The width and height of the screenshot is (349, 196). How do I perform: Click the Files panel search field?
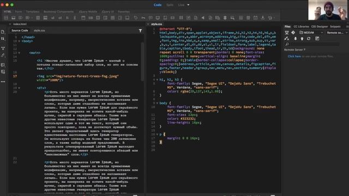point(312,44)
